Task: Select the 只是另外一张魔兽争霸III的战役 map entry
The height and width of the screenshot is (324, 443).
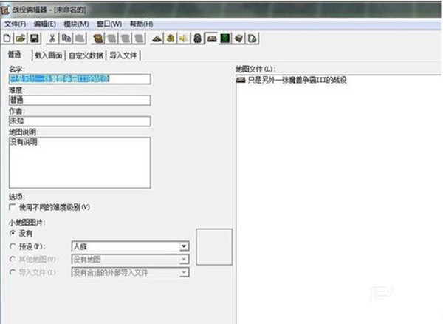Action: (x=292, y=80)
